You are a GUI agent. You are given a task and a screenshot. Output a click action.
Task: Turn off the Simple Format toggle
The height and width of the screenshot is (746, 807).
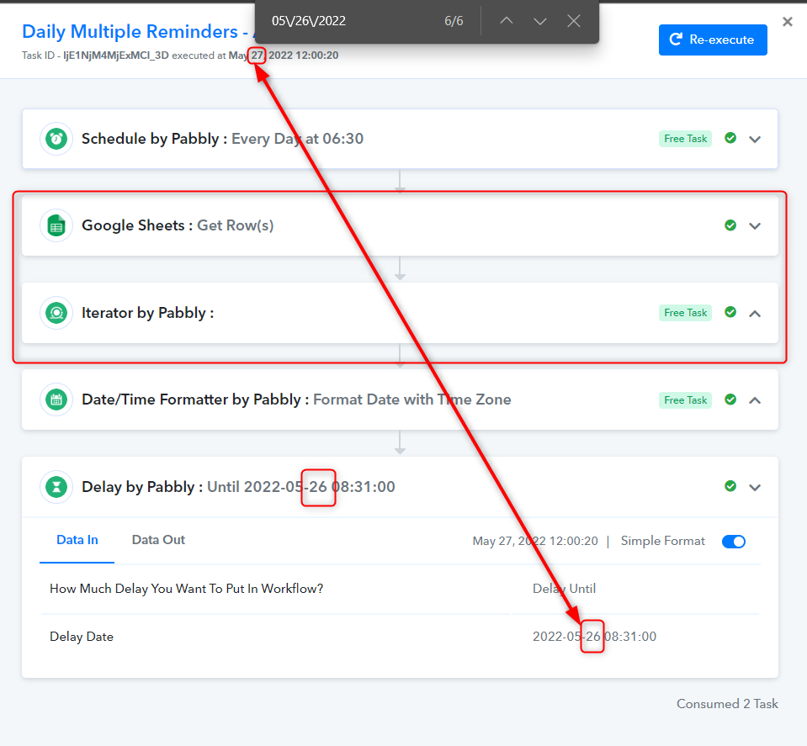coord(734,542)
